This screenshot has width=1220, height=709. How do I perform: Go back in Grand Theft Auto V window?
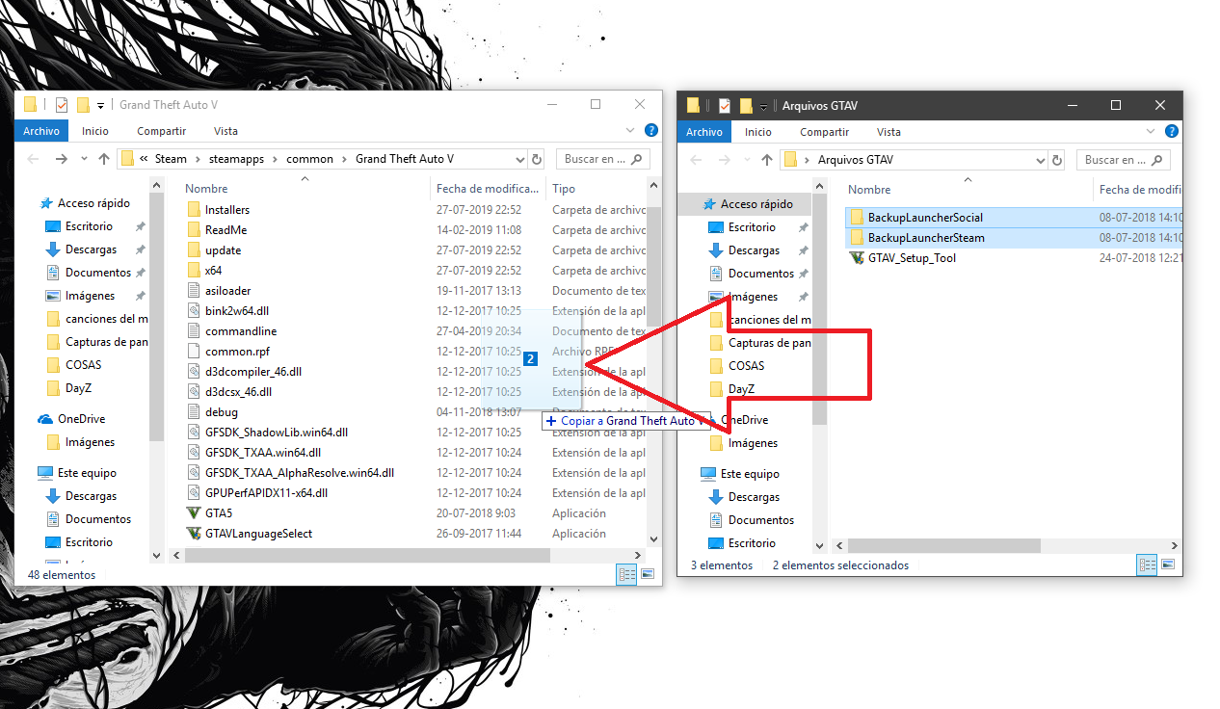point(33,159)
